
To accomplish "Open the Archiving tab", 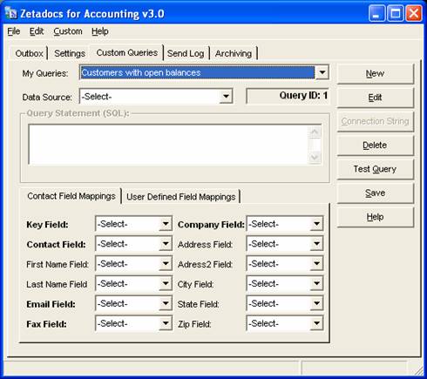I will point(234,53).
